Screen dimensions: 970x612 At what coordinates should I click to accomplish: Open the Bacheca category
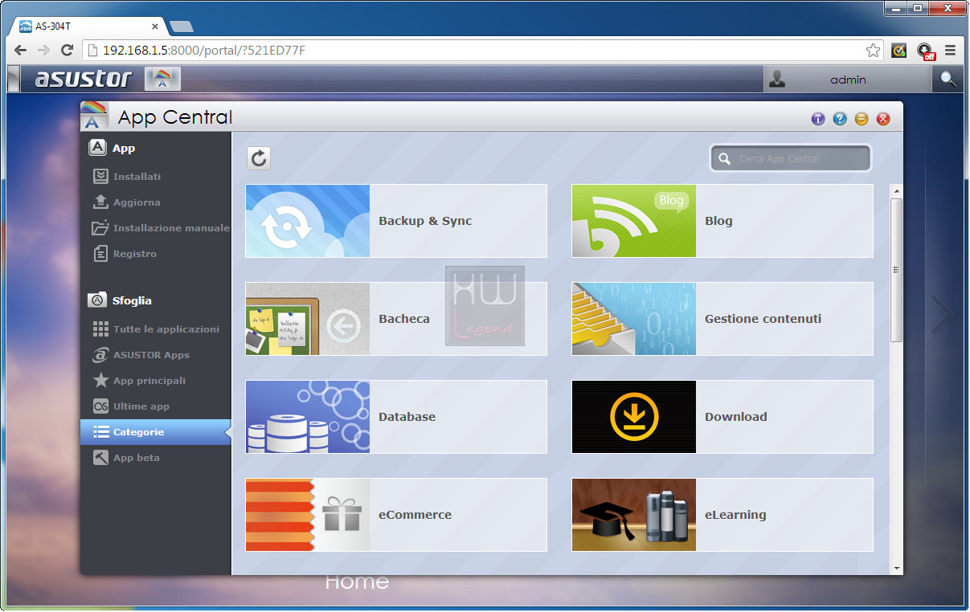396,319
